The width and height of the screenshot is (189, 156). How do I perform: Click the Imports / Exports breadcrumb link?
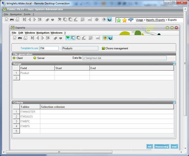155,20
